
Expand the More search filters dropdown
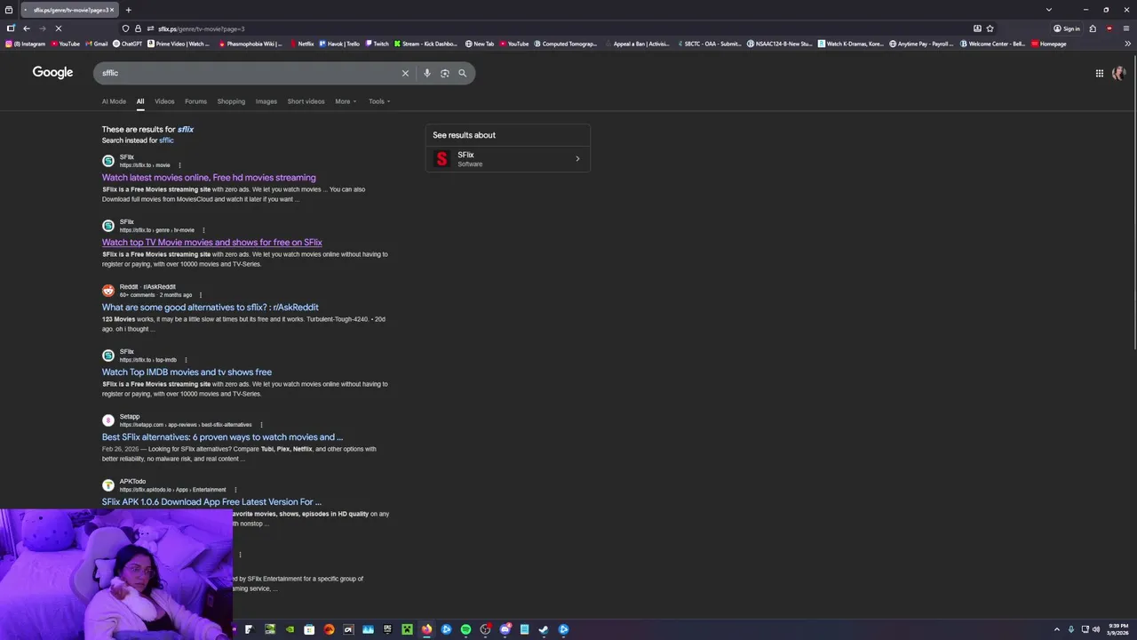[346, 101]
